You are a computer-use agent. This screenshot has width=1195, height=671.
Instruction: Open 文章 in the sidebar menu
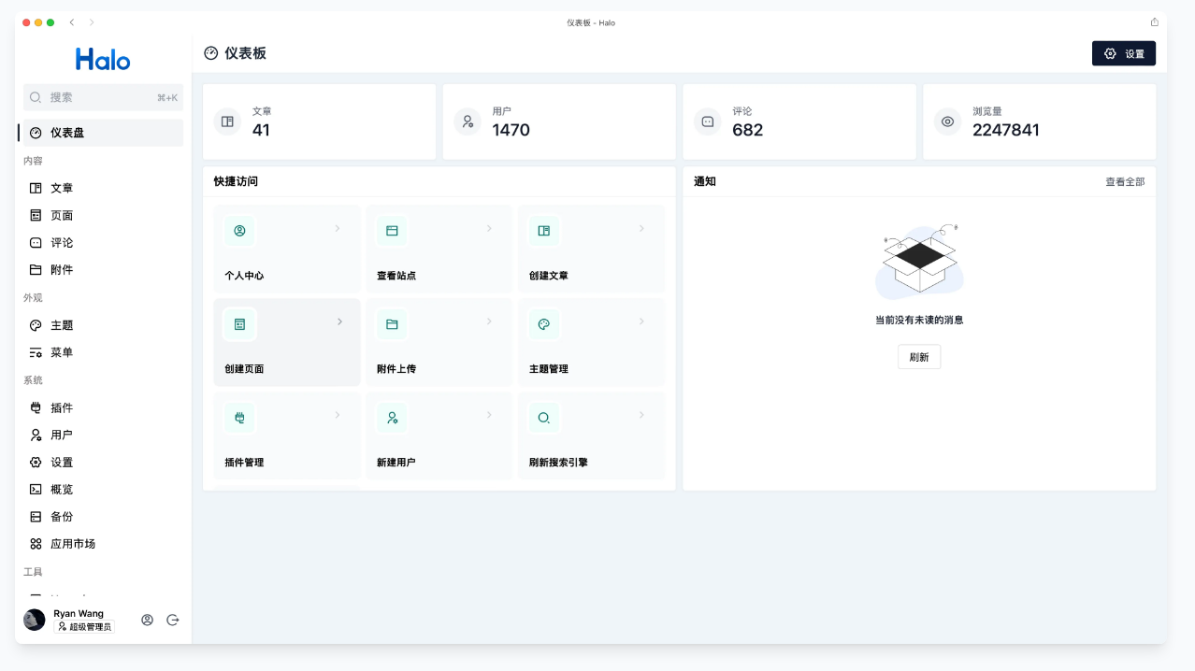coord(62,188)
